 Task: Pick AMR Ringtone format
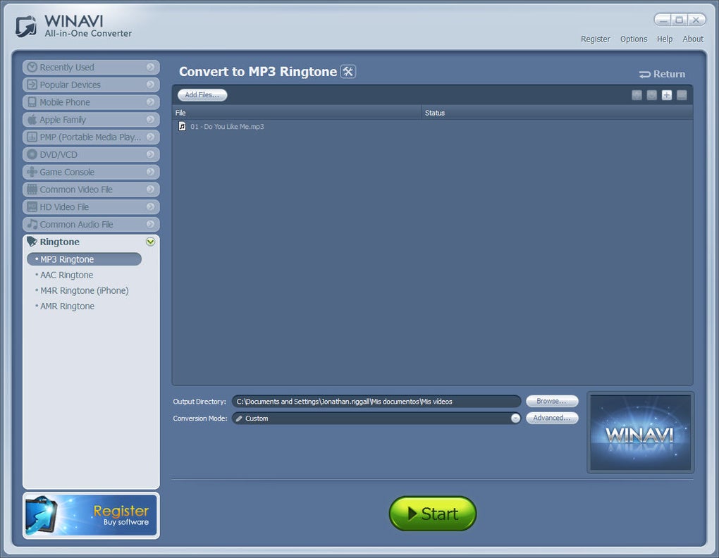pos(67,306)
